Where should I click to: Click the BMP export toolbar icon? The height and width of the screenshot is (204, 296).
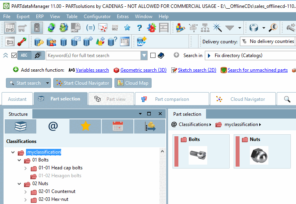10,28
